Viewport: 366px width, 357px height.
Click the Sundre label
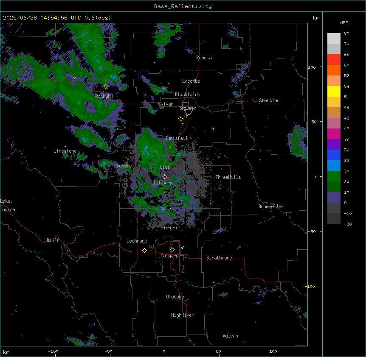tap(124, 166)
